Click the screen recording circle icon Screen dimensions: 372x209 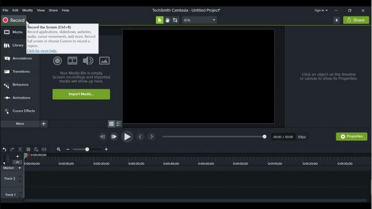pos(57,61)
